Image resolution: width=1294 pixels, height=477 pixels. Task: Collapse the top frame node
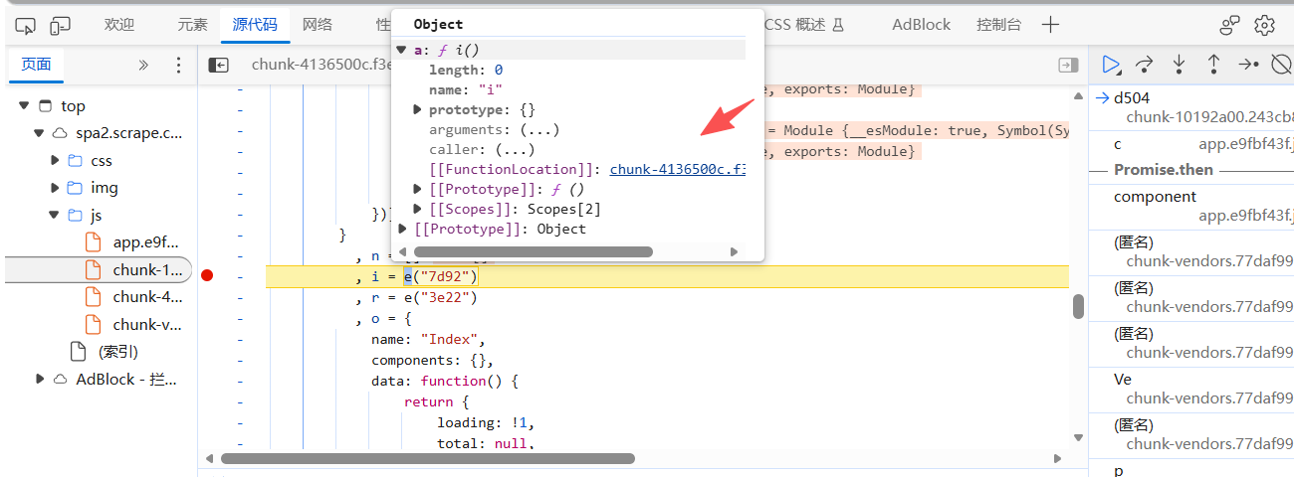(24, 106)
